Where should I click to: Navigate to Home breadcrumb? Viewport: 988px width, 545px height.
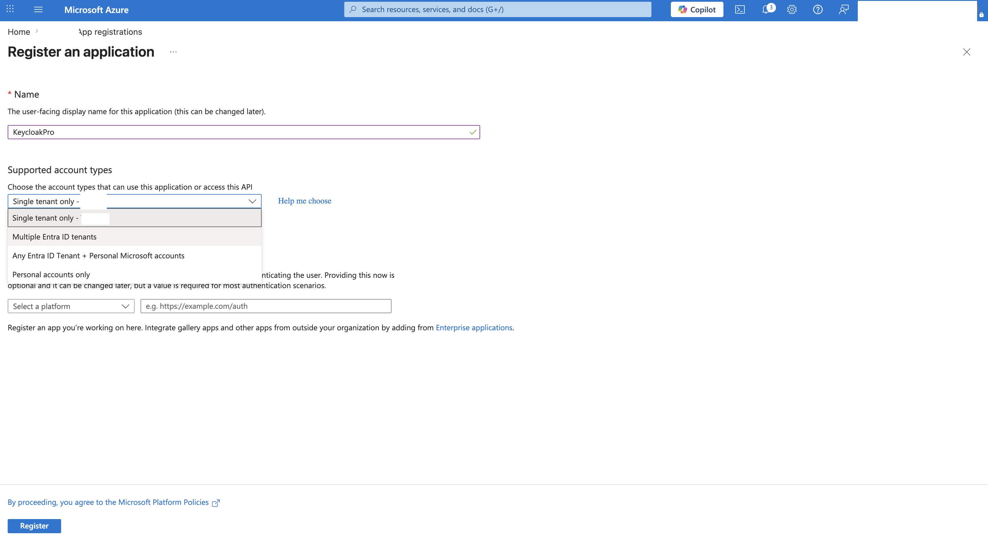click(x=19, y=32)
